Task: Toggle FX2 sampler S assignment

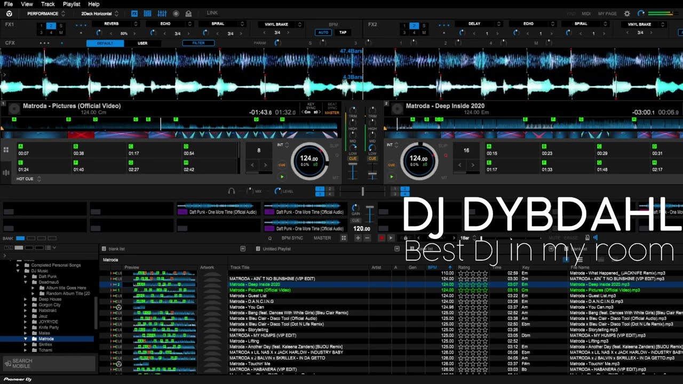Action: (424, 26)
